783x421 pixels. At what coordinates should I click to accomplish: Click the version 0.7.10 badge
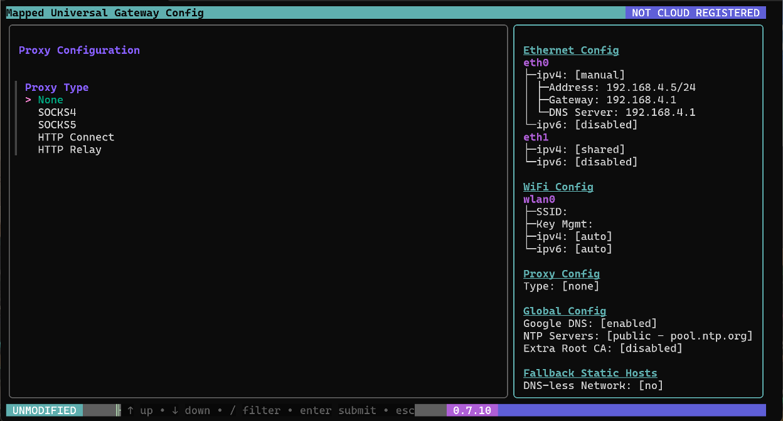click(472, 410)
